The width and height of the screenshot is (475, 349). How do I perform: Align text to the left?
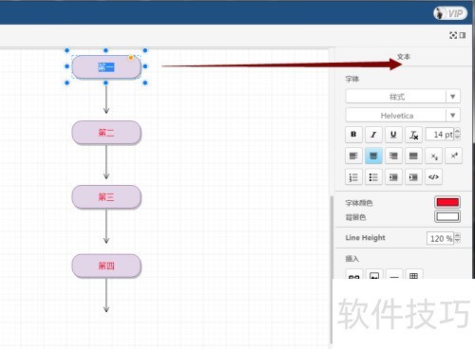click(353, 156)
